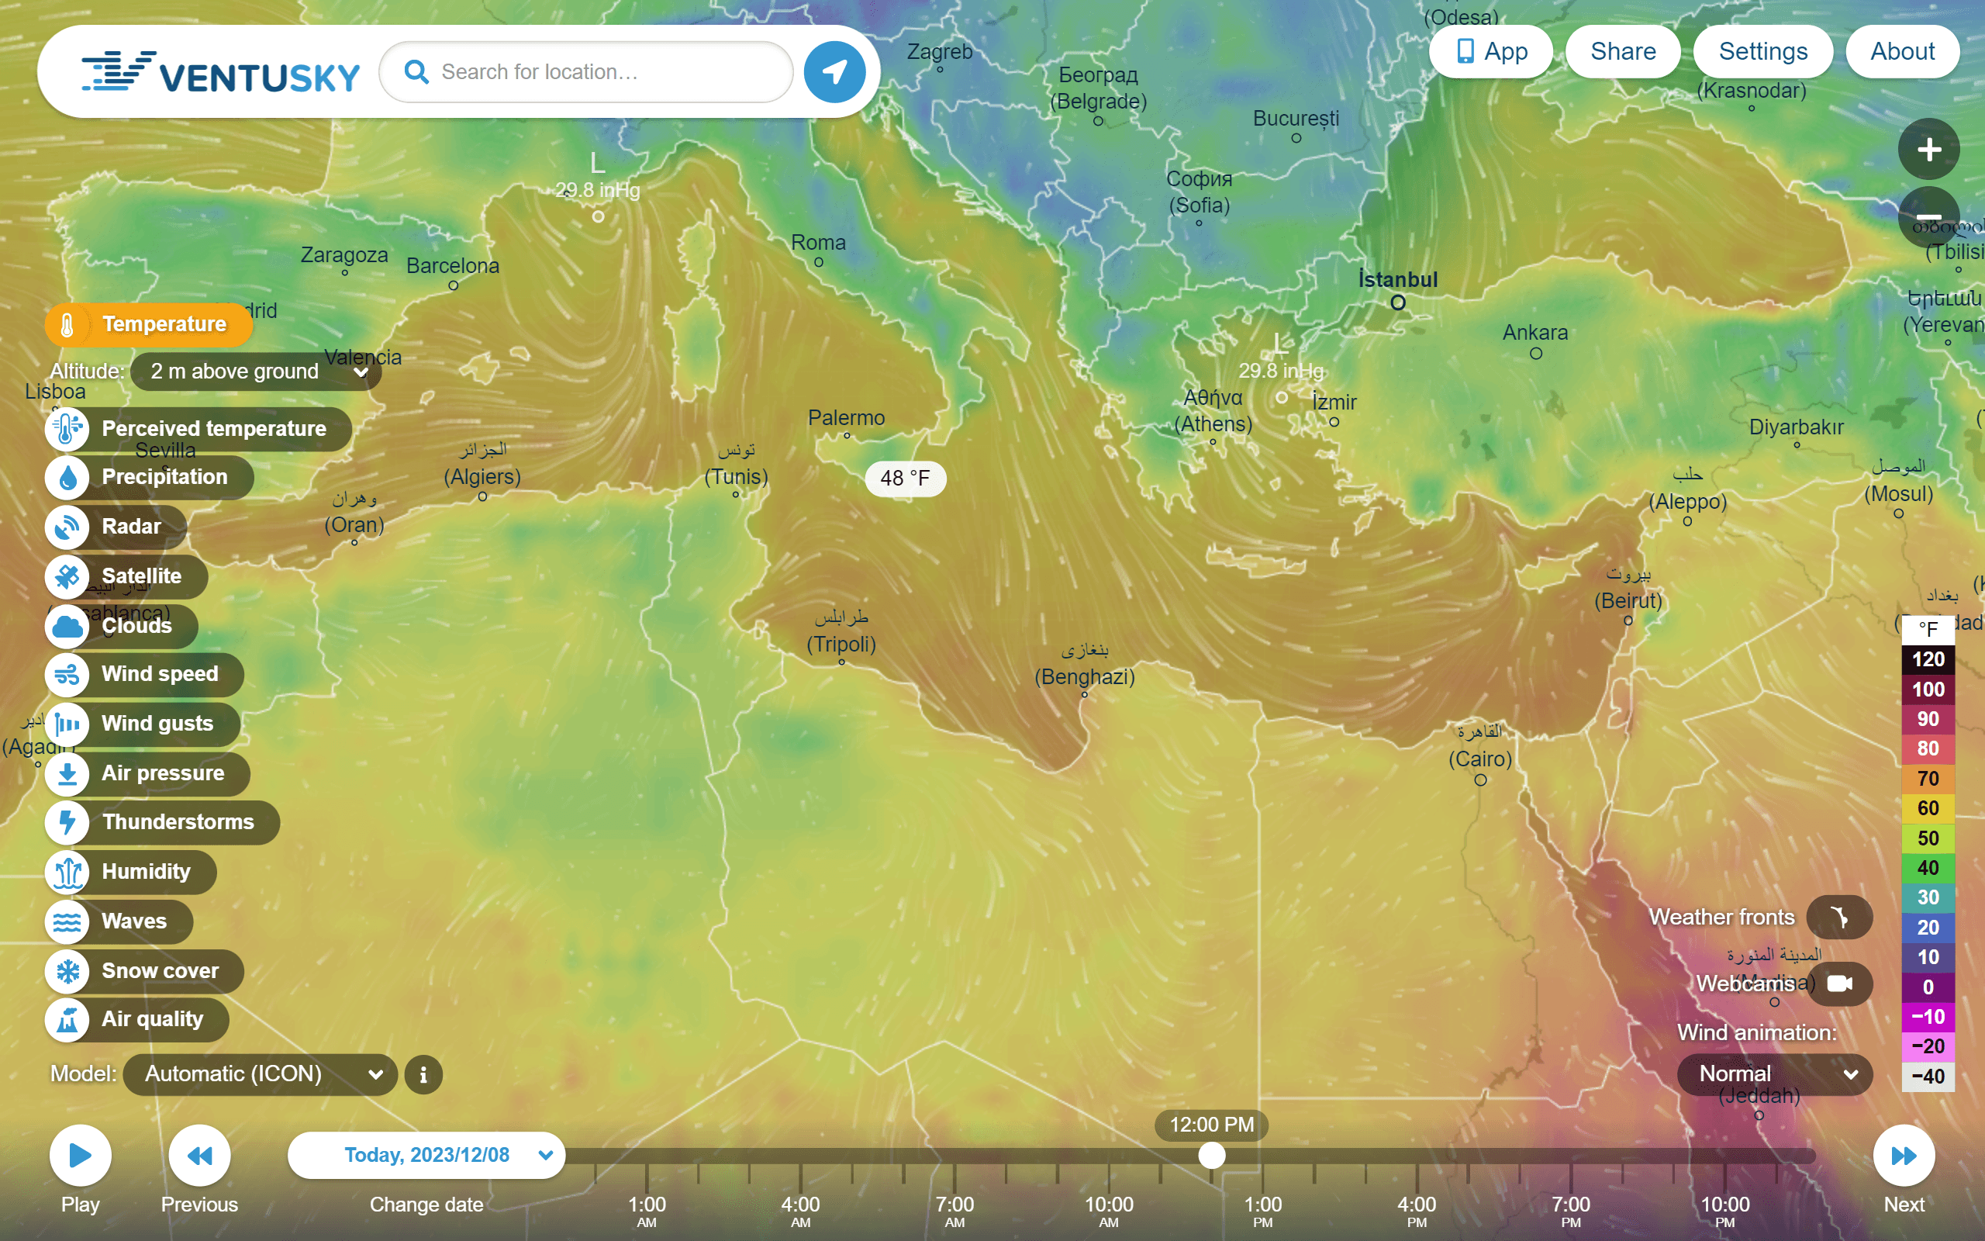Click the °F unit label on scale

[x=1928, y=630]
